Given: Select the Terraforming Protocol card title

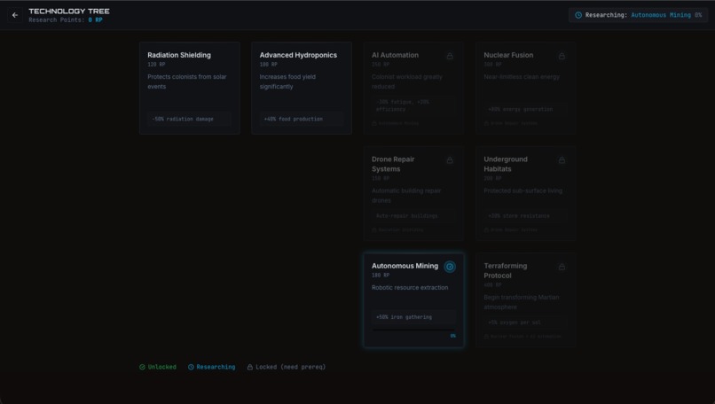Looking at the screenshot, I should [x=506, y=270].
